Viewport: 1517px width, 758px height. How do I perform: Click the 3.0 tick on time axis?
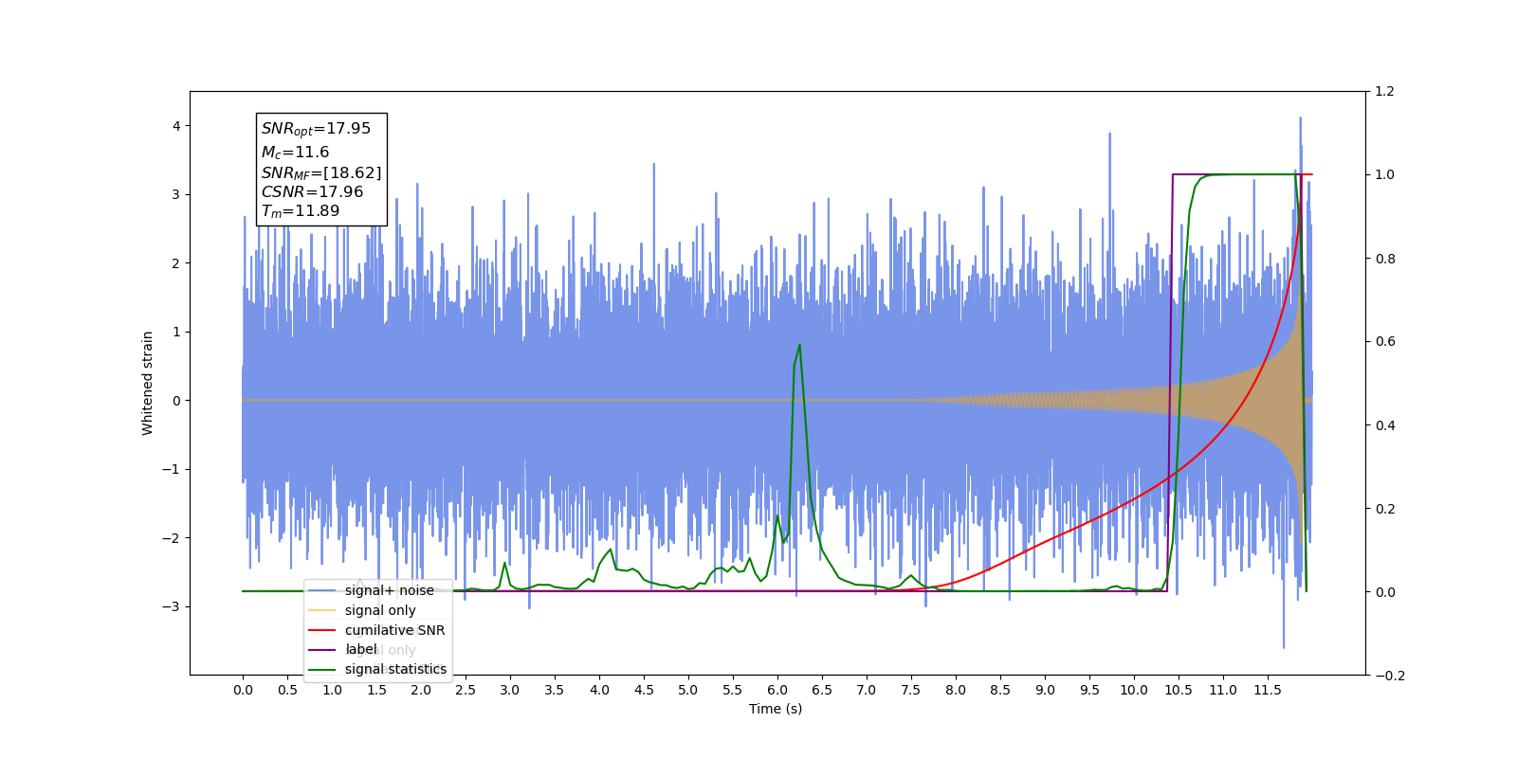pyautogui.click(x=510, y=690)
